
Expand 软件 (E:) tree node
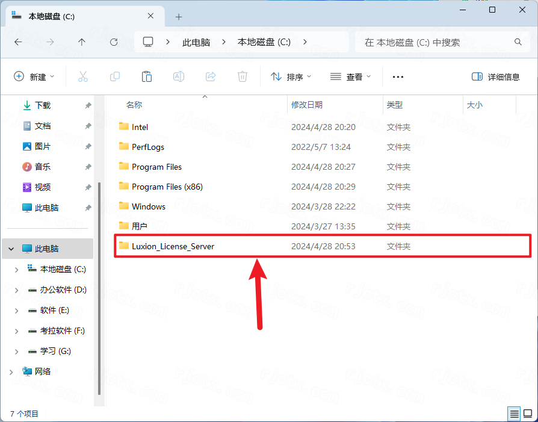[x=16, y=311]
